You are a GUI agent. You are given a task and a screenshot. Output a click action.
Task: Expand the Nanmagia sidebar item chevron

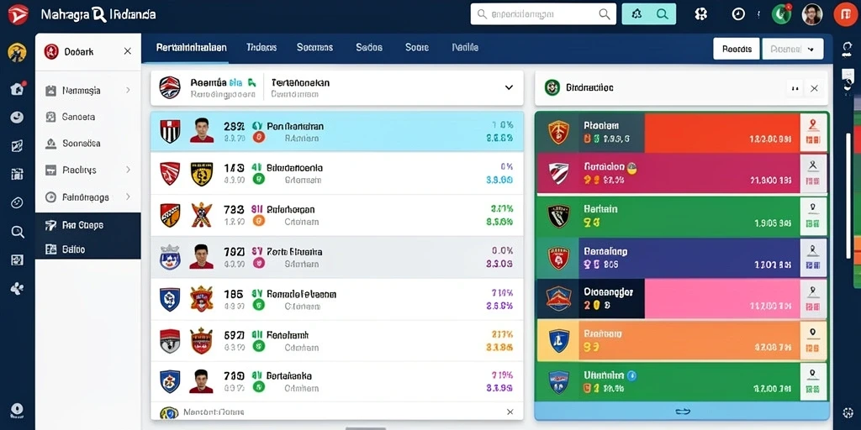point(128,91)
